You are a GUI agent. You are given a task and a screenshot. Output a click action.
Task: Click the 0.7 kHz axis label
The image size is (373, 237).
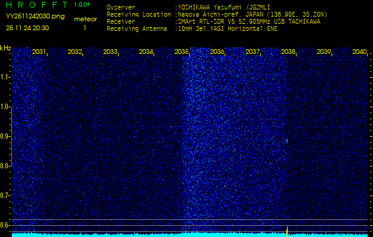pos(5,196)
